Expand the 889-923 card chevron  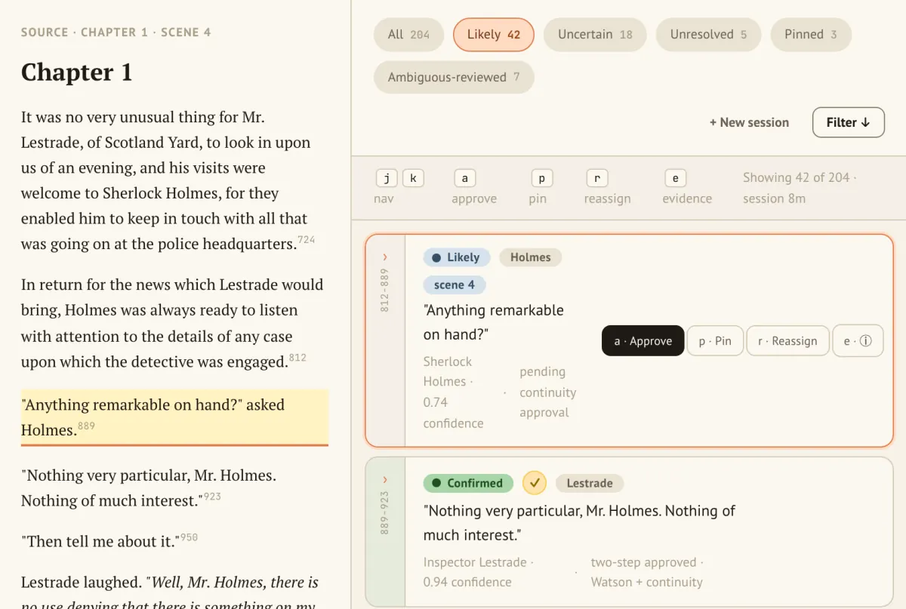pyautogui.click(x=385, y=480)
